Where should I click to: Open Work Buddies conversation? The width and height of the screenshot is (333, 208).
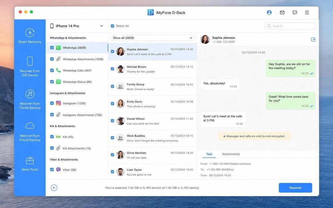coord(153,138)
